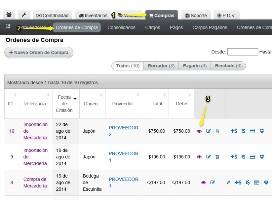272x200 pixels.
Task: Switch to the Inventarios tab
Action: [93, 15]
